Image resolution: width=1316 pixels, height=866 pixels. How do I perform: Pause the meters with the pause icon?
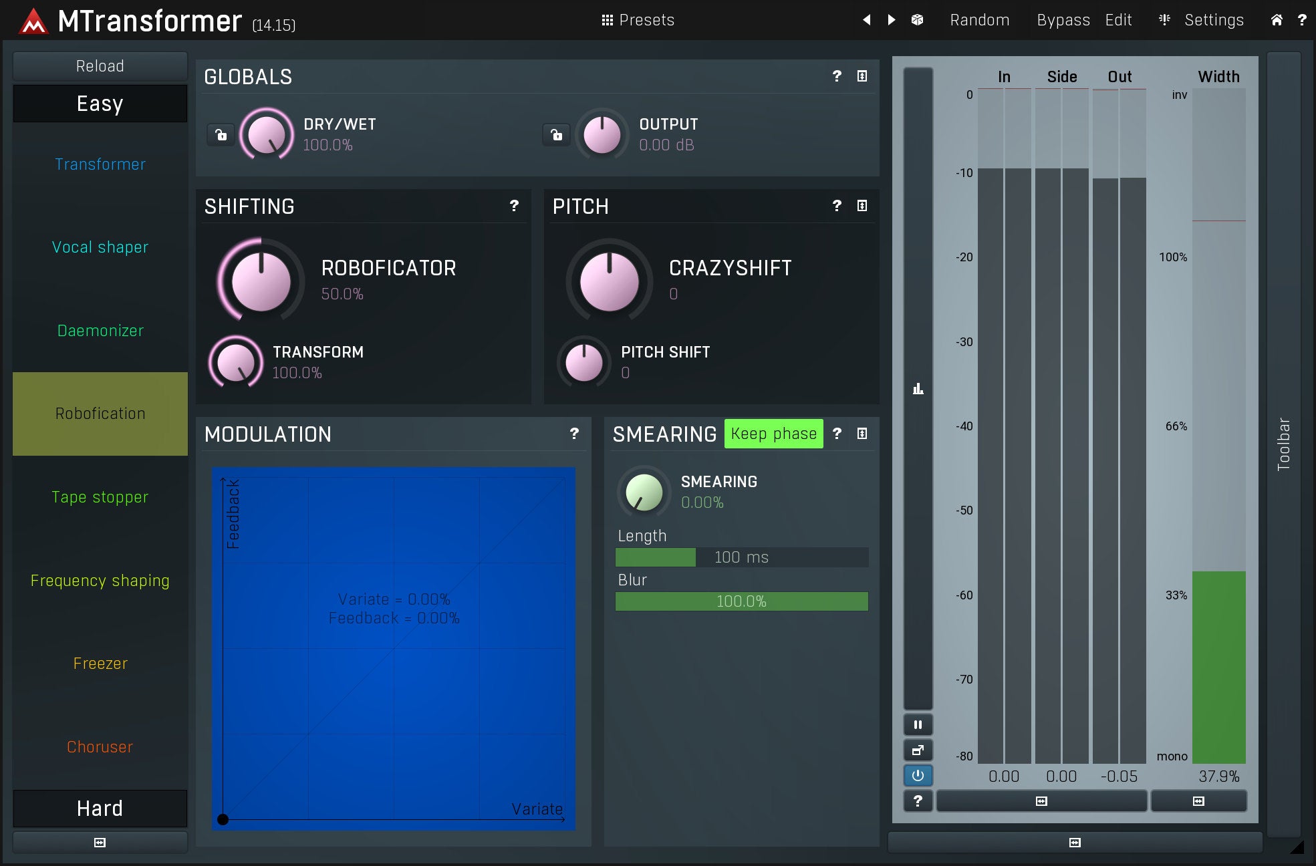(918, 724)
